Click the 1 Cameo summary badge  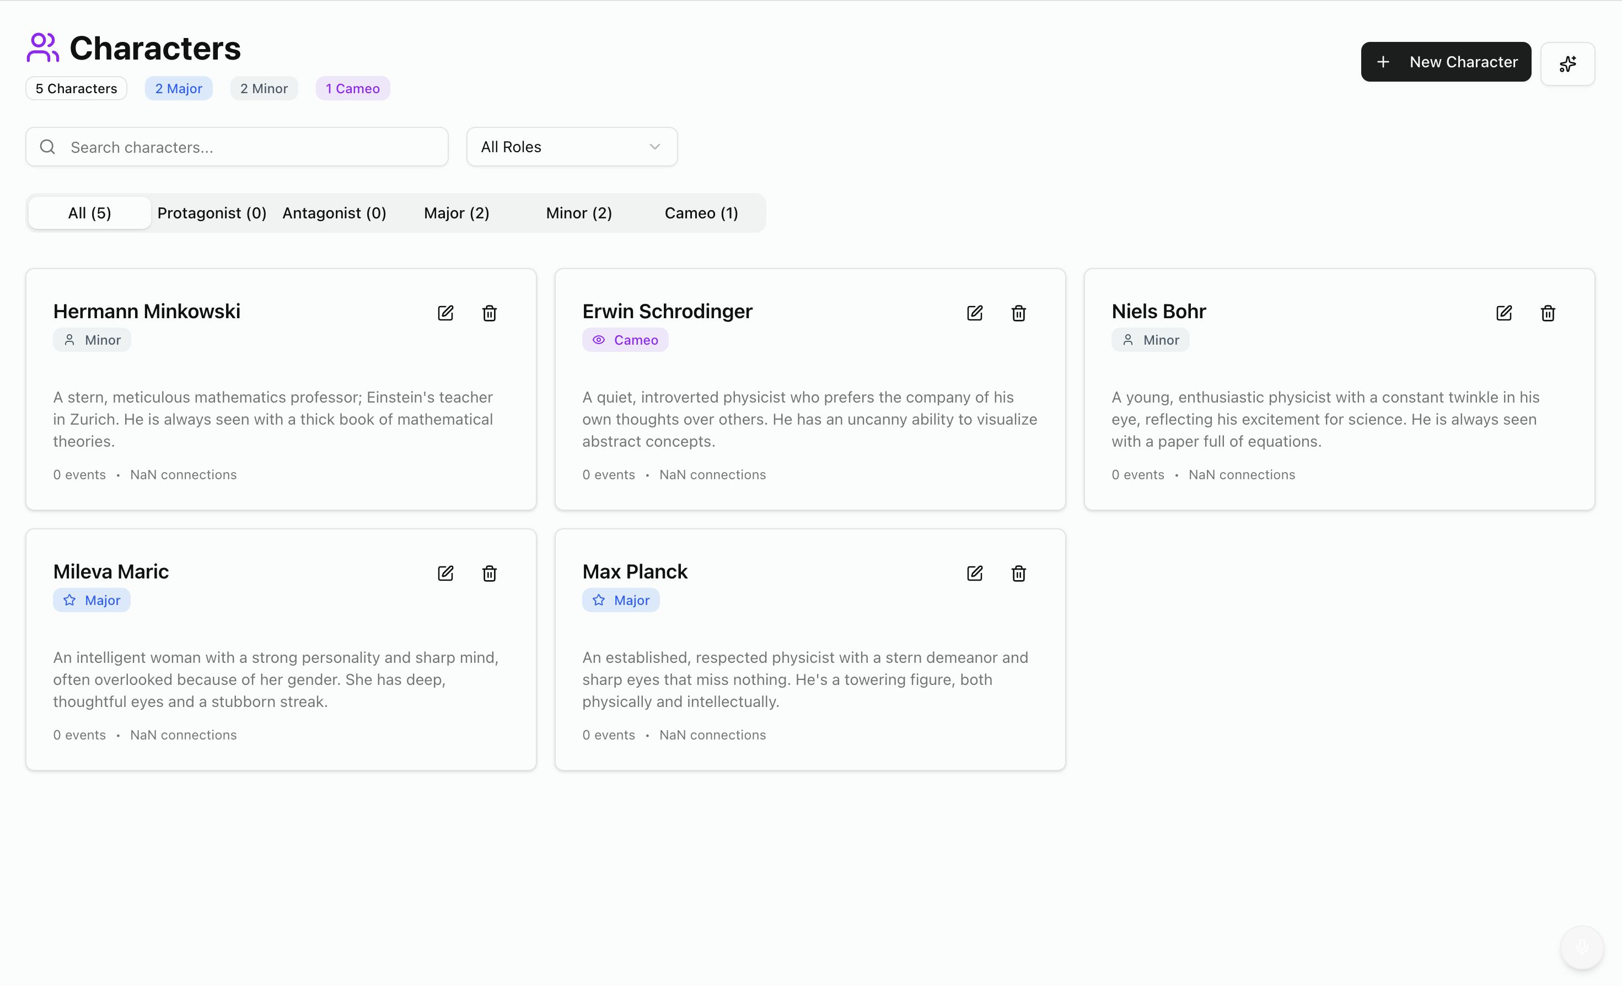[352, 88]
